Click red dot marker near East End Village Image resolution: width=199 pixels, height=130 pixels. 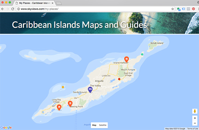[119, 79]
